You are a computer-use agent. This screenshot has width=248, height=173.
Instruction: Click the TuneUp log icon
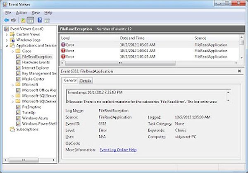pos(18,113)
